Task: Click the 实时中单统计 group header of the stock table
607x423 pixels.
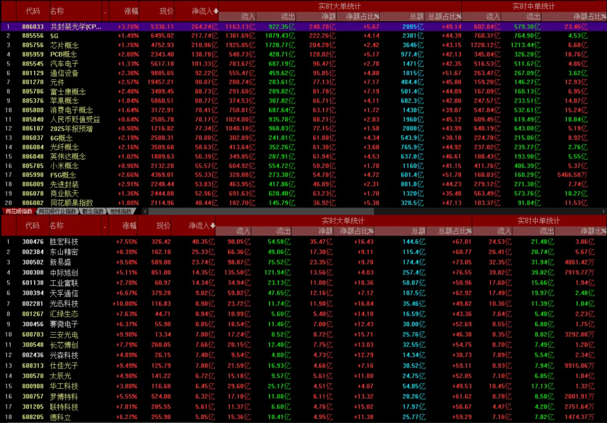Action: click(x=538, y=221)
